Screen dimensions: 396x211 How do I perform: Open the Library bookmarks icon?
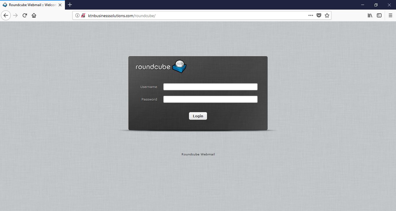tap(370, 16)
